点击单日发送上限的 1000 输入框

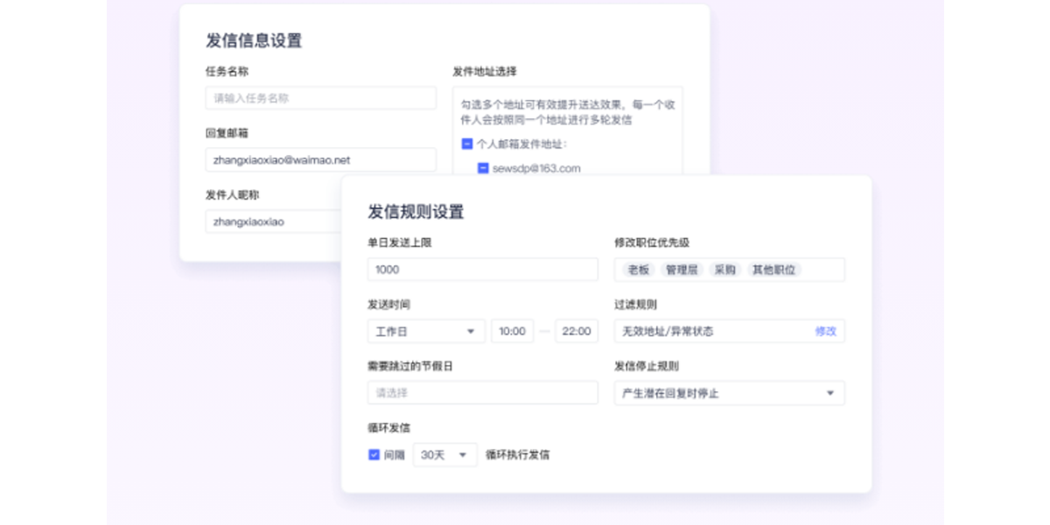pyautogui.click(x=482, y=269)
